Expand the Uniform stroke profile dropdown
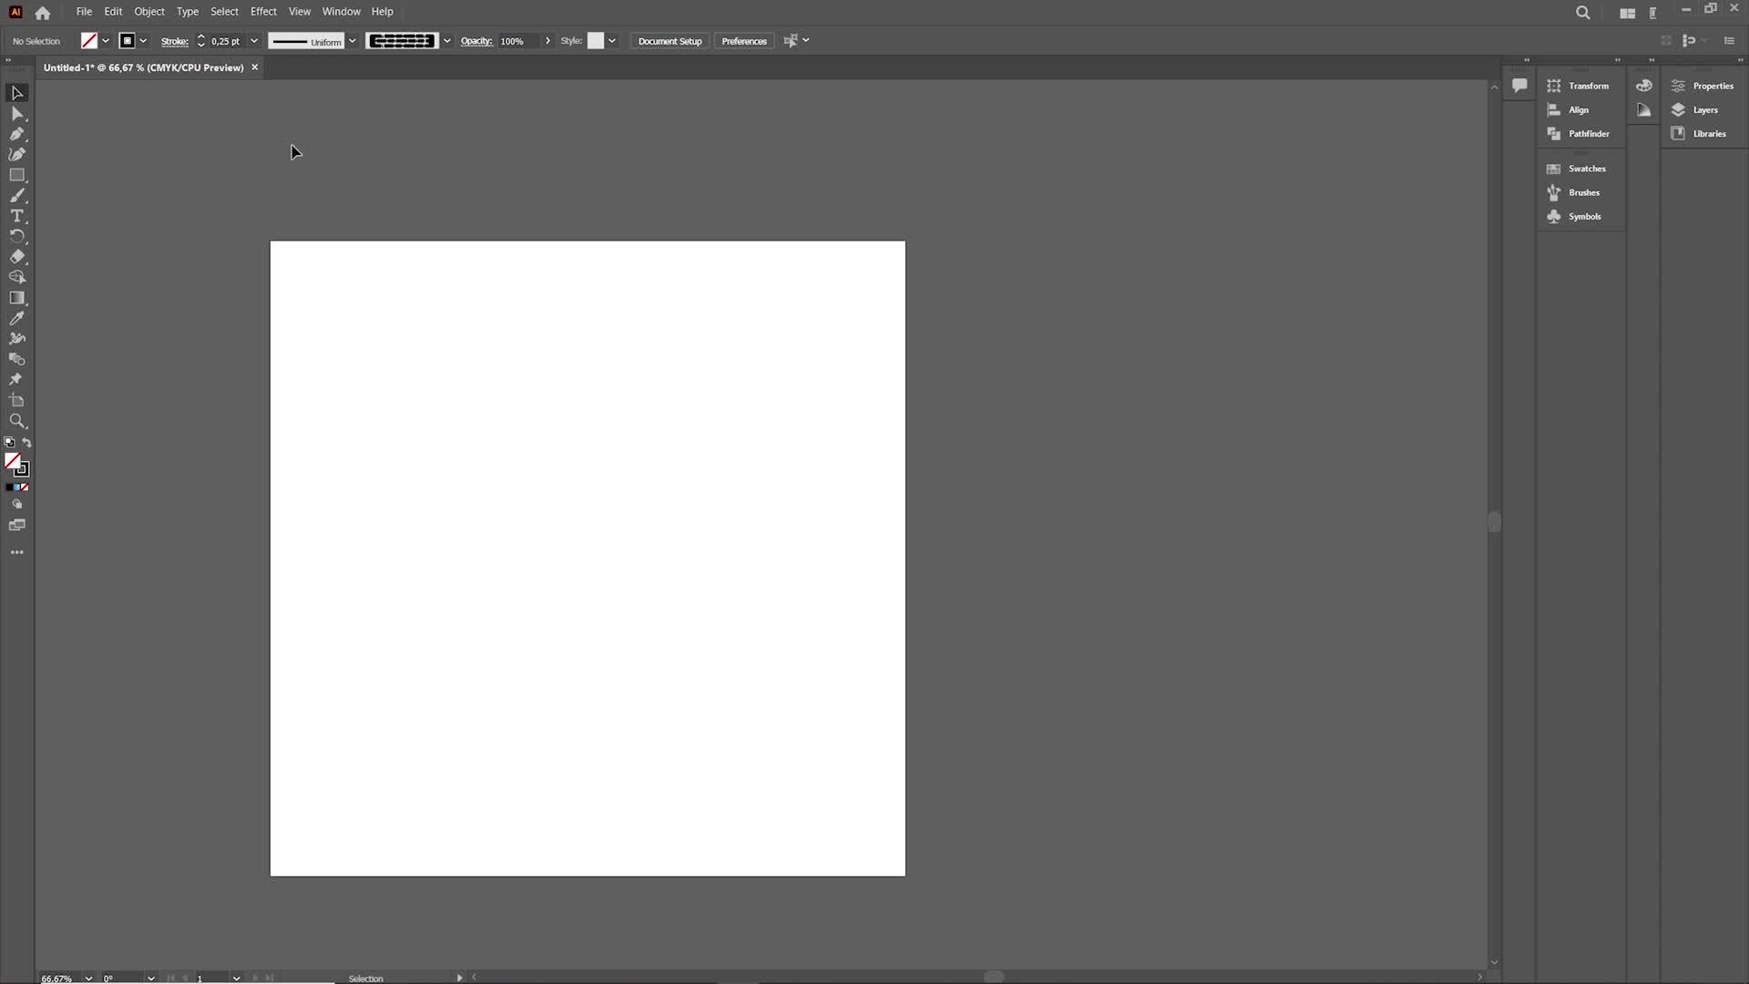The image size is (1749, 984). point(352,41)
